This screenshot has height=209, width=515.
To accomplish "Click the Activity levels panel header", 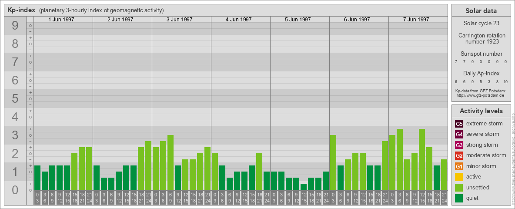I will [481, 111].
